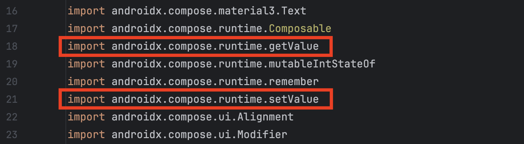Place cursor on the Text class import
Viewport: 524px width, 144px height.
click(293, 11)
